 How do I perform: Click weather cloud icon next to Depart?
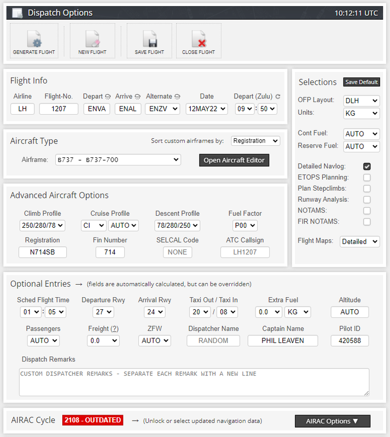[x=108, y=97]
